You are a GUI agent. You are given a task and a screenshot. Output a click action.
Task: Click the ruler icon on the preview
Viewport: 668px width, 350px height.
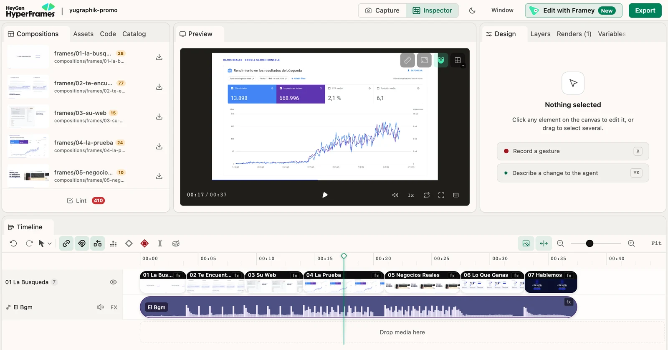coord(407,60)
